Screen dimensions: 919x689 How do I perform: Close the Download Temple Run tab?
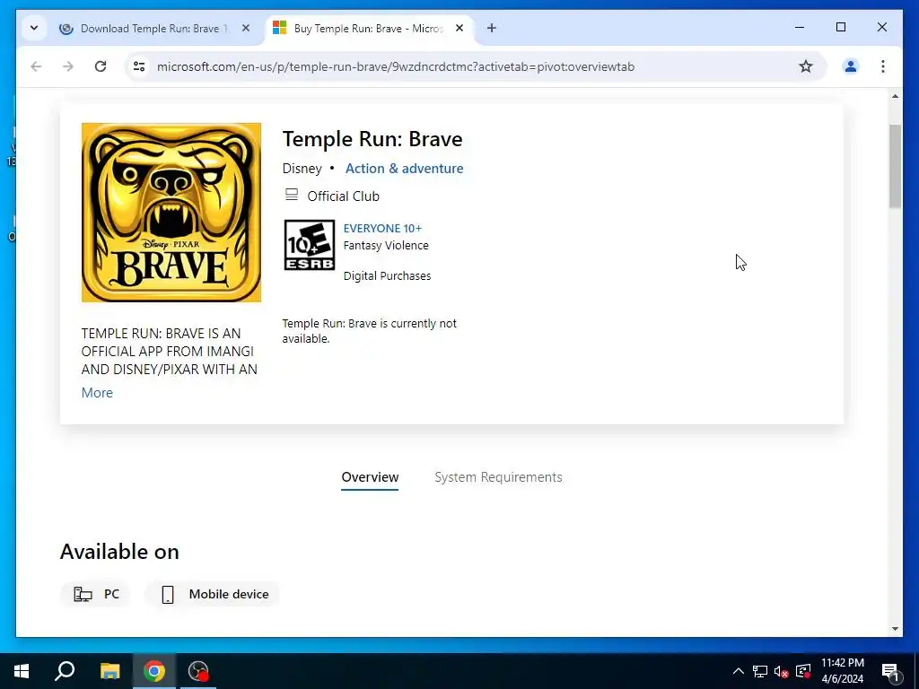246,28
